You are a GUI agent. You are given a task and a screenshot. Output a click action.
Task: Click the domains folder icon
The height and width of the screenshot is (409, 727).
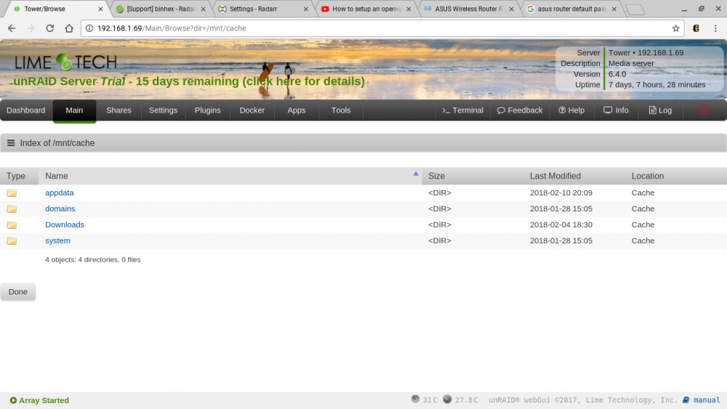pyautogui.click(x=12, y=209)
